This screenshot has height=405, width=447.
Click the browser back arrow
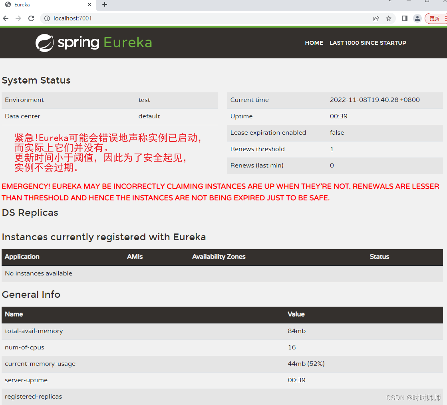tap(6, 18)
